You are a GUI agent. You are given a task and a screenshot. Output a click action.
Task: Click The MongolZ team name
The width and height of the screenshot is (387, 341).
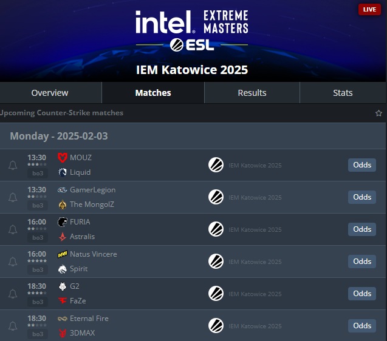pyautogui.click(x=92, y=204)
